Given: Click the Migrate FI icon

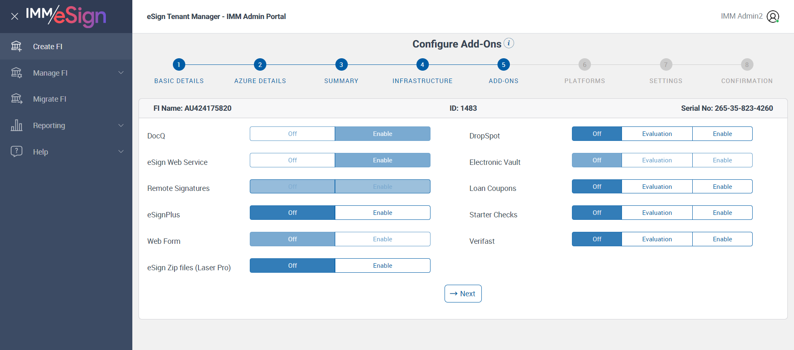Looking at the screenshot, I should [17, 99].
